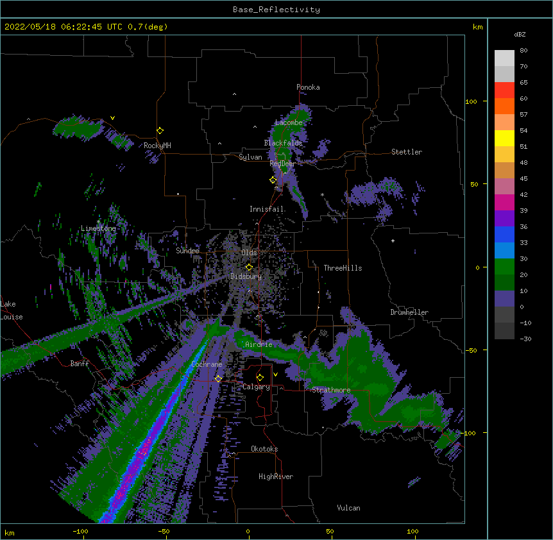553x540 pixels.
Task: Select the Strathmore label
Action: [331, 390]
